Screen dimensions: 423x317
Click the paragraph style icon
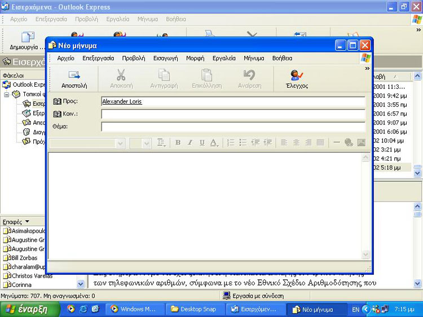pos(161,142)
